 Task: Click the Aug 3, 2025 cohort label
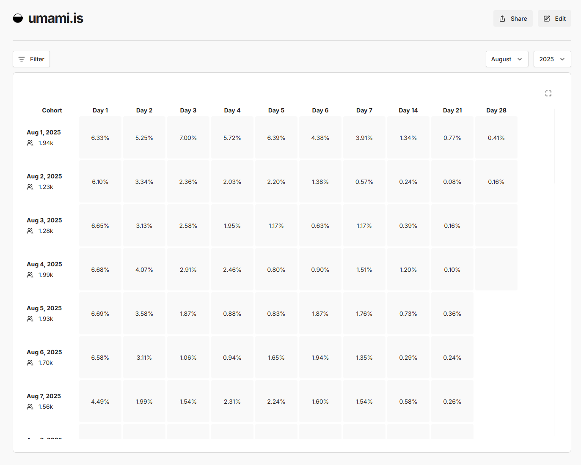click(44, 220)
